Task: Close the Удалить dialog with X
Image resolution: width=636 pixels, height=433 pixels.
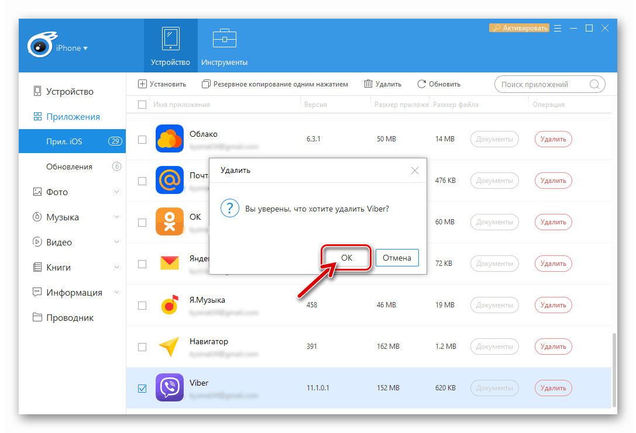Action: 414,171
